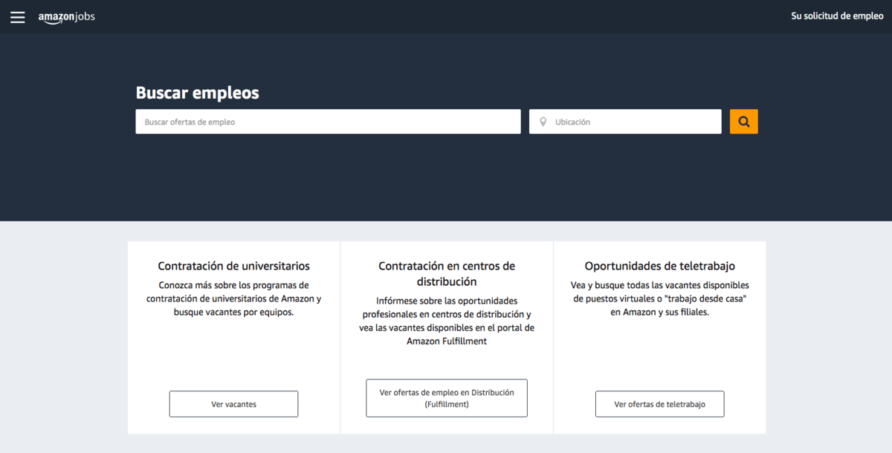The width and height of the screenshot is (892, 453).
Task: Click the text starting 'Infórmese sobre las oportunidades'
Action: point(447,321)
